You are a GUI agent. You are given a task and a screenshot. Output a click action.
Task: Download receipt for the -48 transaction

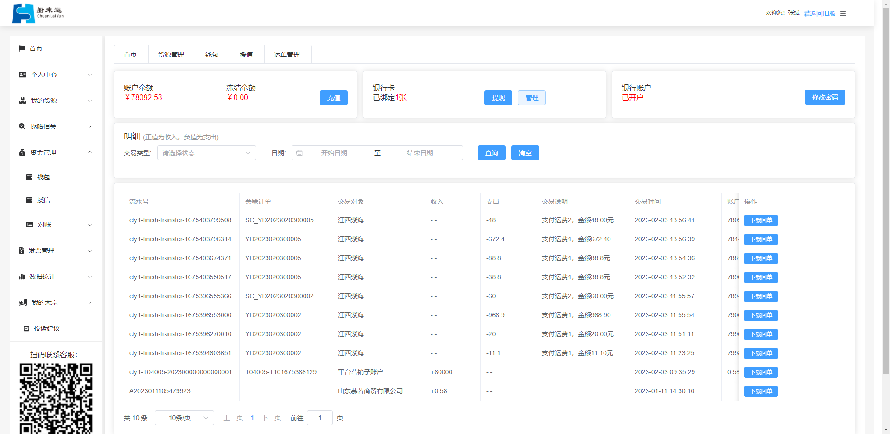click(x=761, y=220)
